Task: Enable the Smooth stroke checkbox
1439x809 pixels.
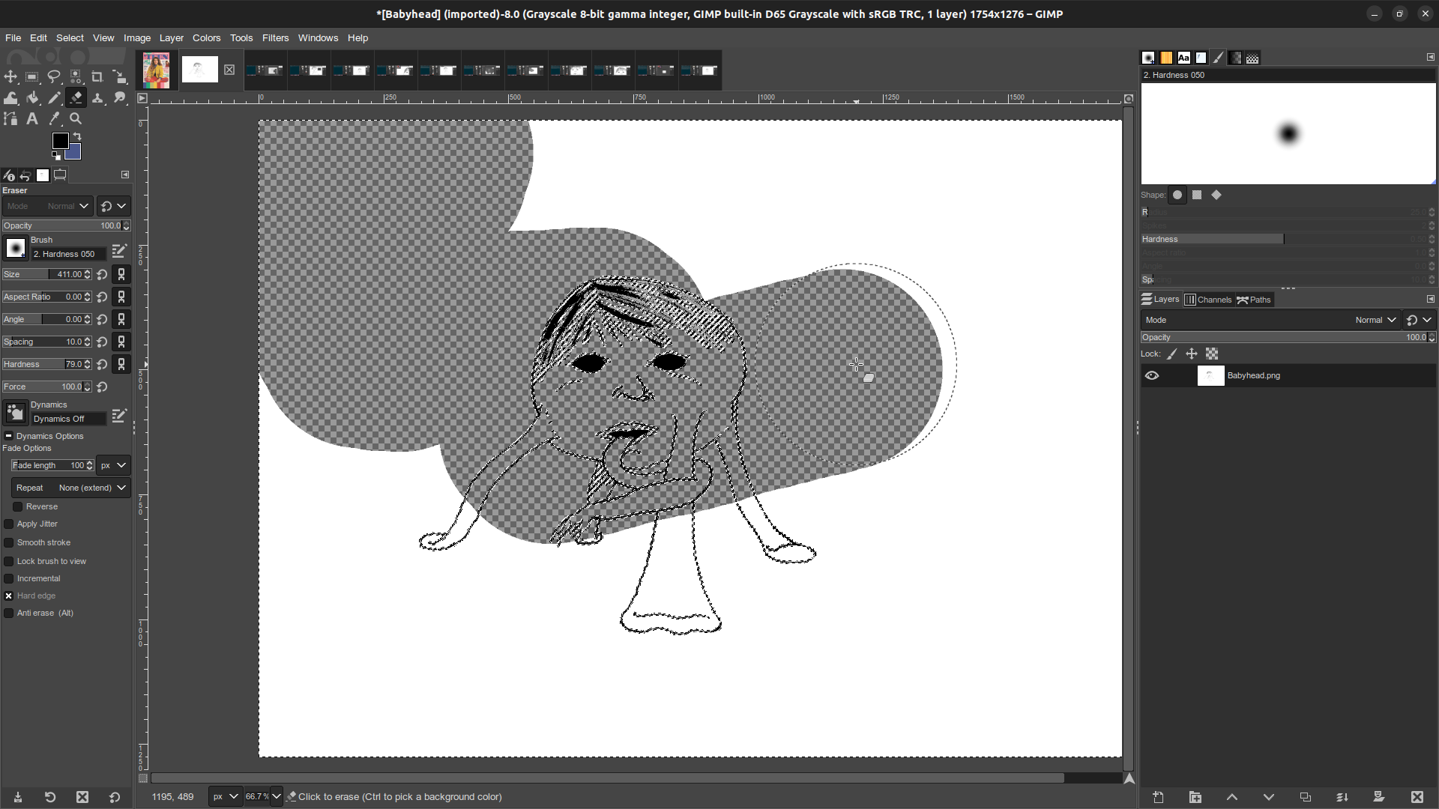Action: click(9, 542)
